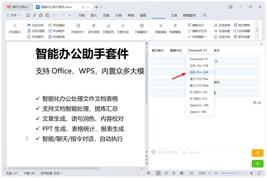Select 豆包-Pro-32K from model list

pyautogui.click(x=199, y=72)
